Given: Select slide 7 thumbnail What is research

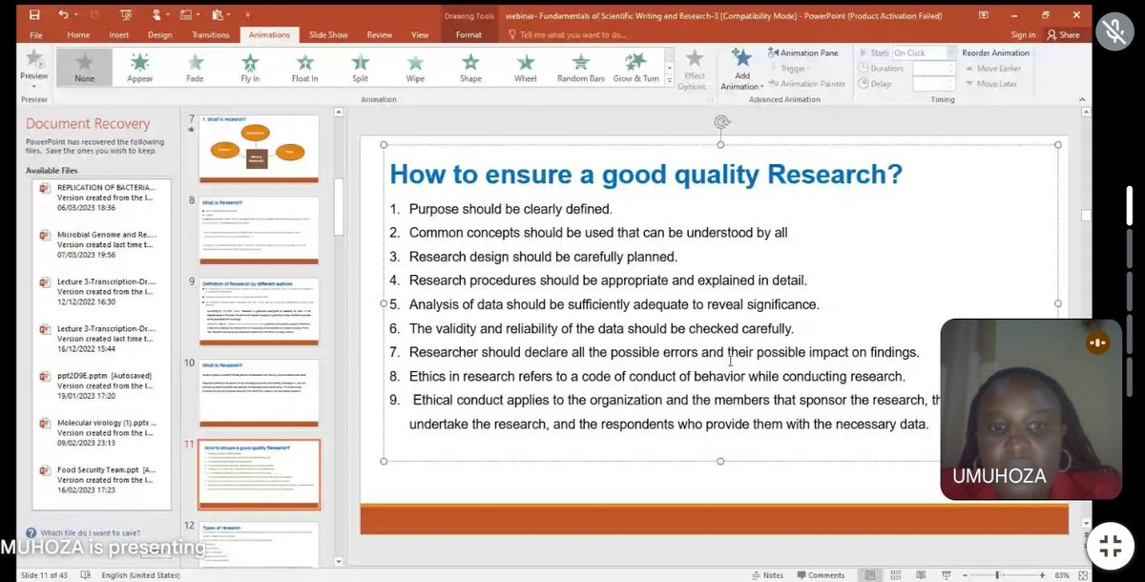Looking at the screenshot, I should click(259, 149).
